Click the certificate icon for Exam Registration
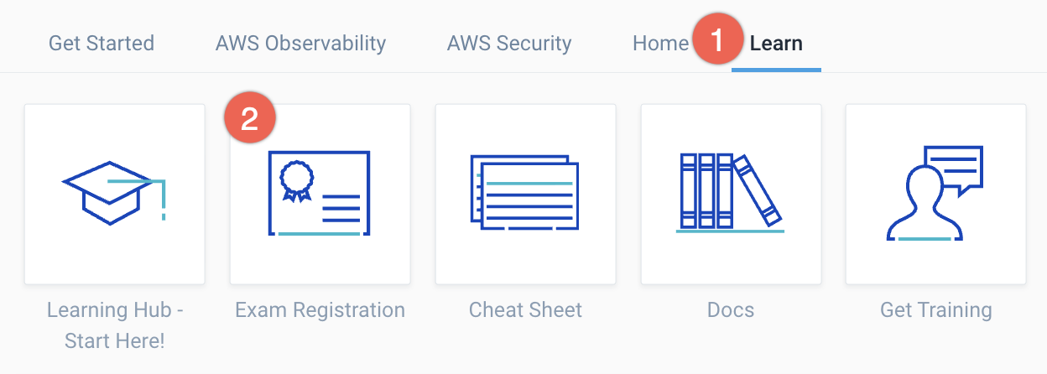1047x374 pixels. (x=320, y=194)
